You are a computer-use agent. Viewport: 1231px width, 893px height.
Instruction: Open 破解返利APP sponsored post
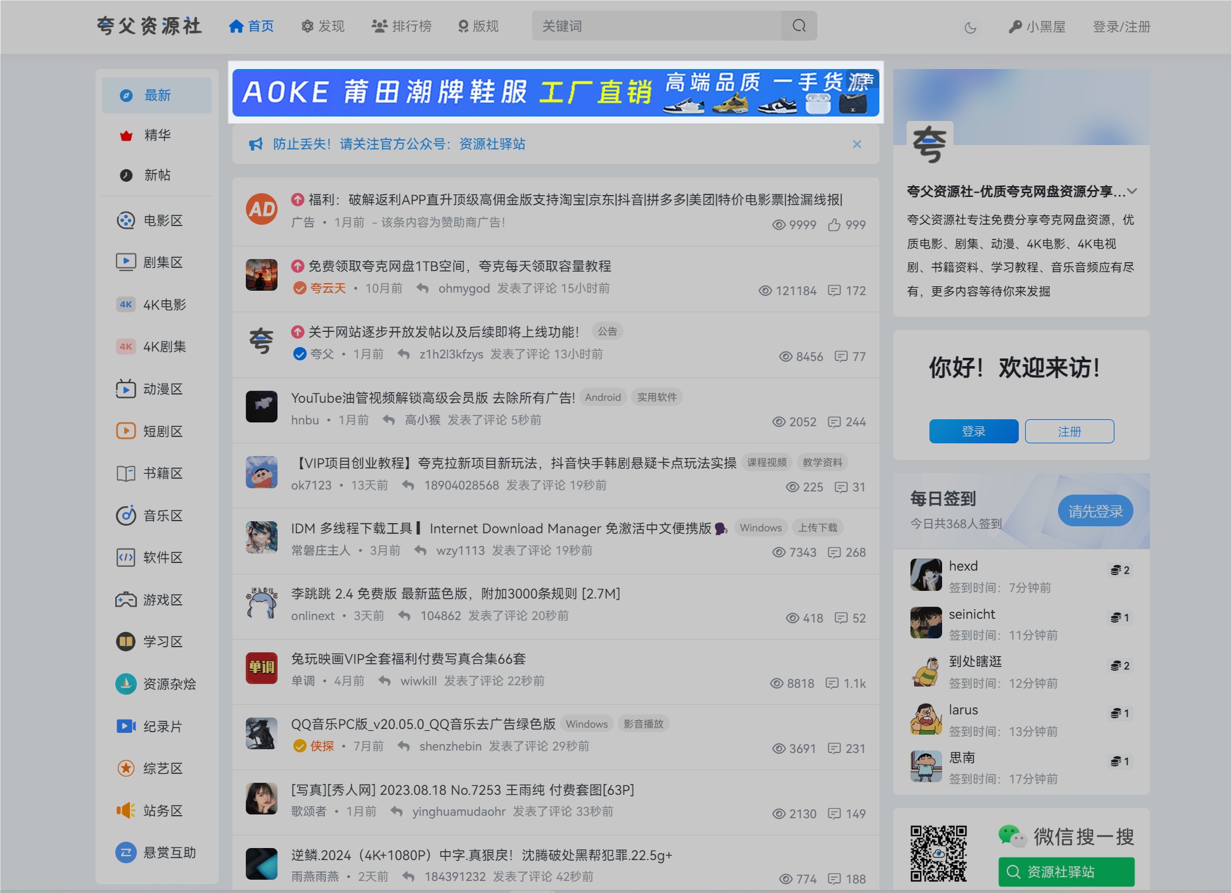point(575,200)
